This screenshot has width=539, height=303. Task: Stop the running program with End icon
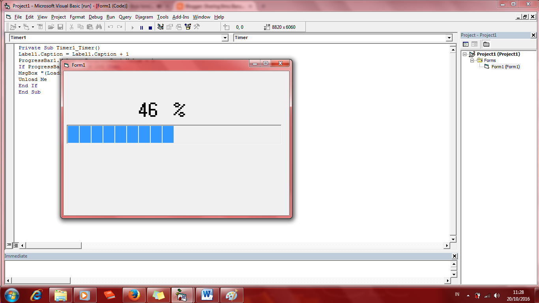(x=151, y=27)
